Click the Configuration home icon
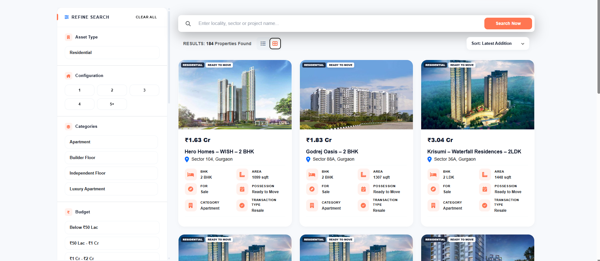Screen dimensions: 600x261 coord(68,76)
